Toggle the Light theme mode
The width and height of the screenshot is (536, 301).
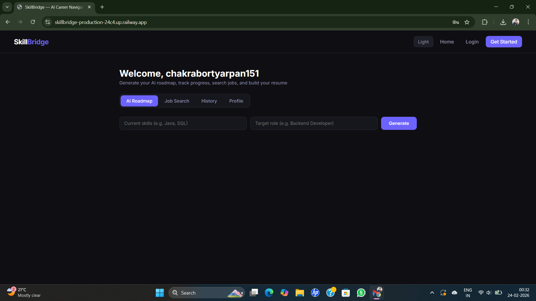423,42
